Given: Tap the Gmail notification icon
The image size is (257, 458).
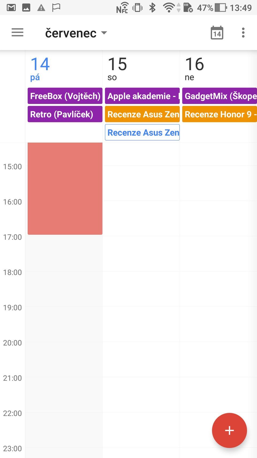Looking at the screenshot, I should coord(11,7).
